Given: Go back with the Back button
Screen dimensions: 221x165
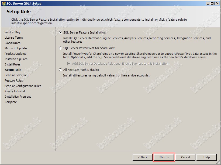Looking at the screenshot, I should click(143, 157).
